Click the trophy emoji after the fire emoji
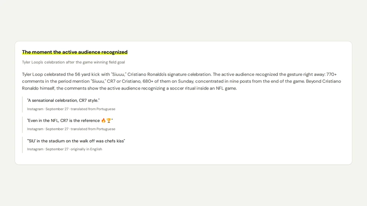Screen dimensions: 367x206 coord(109,121)
